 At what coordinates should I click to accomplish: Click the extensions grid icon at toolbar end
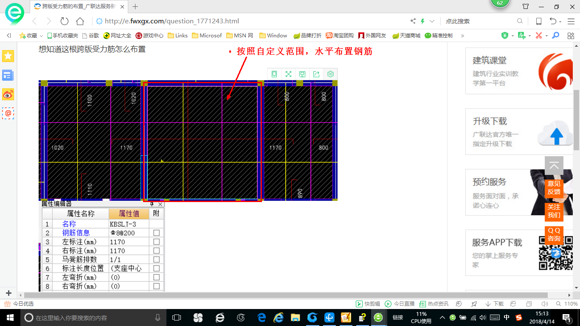pos(571,36)
